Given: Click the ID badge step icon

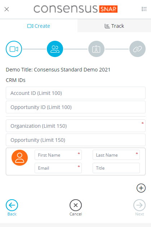Looking at the screenshot, I should coord(96,49).
